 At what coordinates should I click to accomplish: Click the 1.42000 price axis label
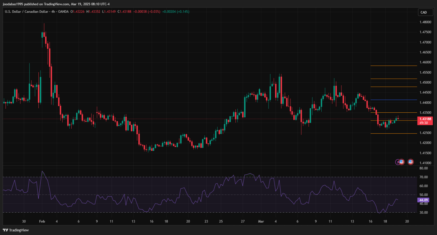tap(426, 143)
